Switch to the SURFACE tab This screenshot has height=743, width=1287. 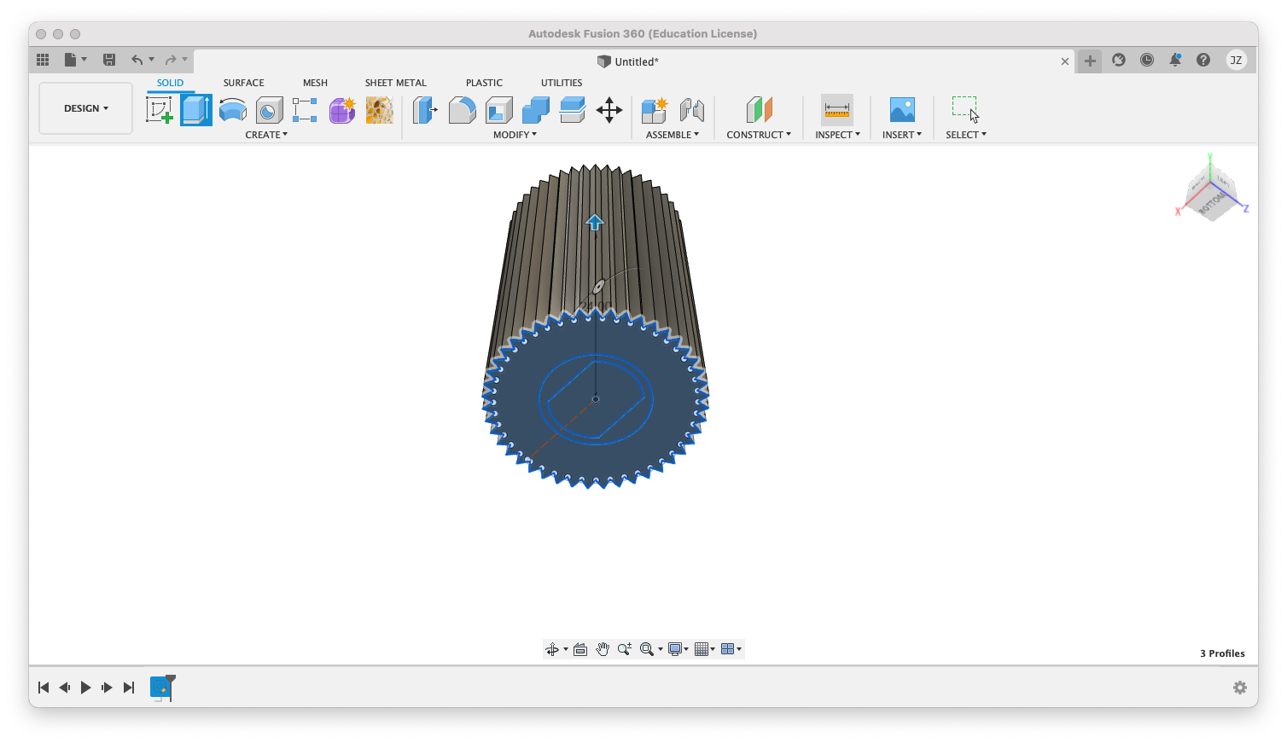(x=243, y=83)
